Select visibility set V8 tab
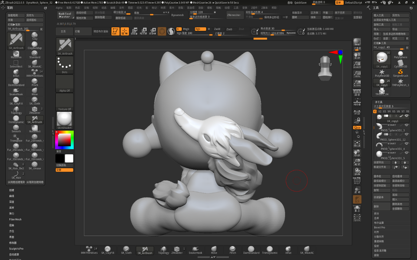This screenshot has height=260, width=417. point(407,111)
